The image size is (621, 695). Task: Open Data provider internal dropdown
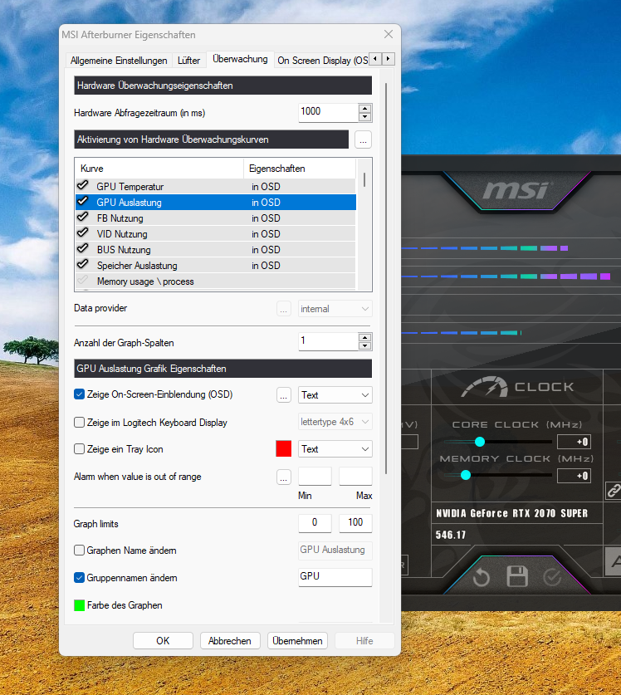(335, 309)
